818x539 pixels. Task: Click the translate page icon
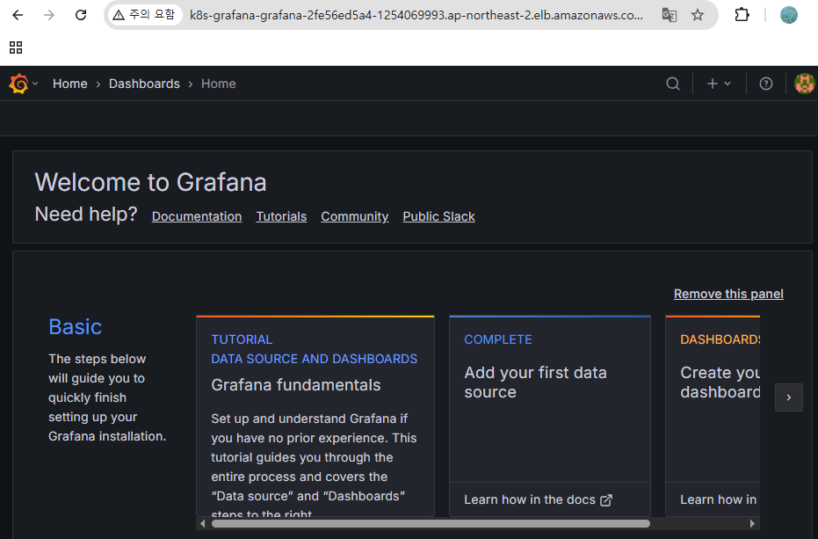669,15
